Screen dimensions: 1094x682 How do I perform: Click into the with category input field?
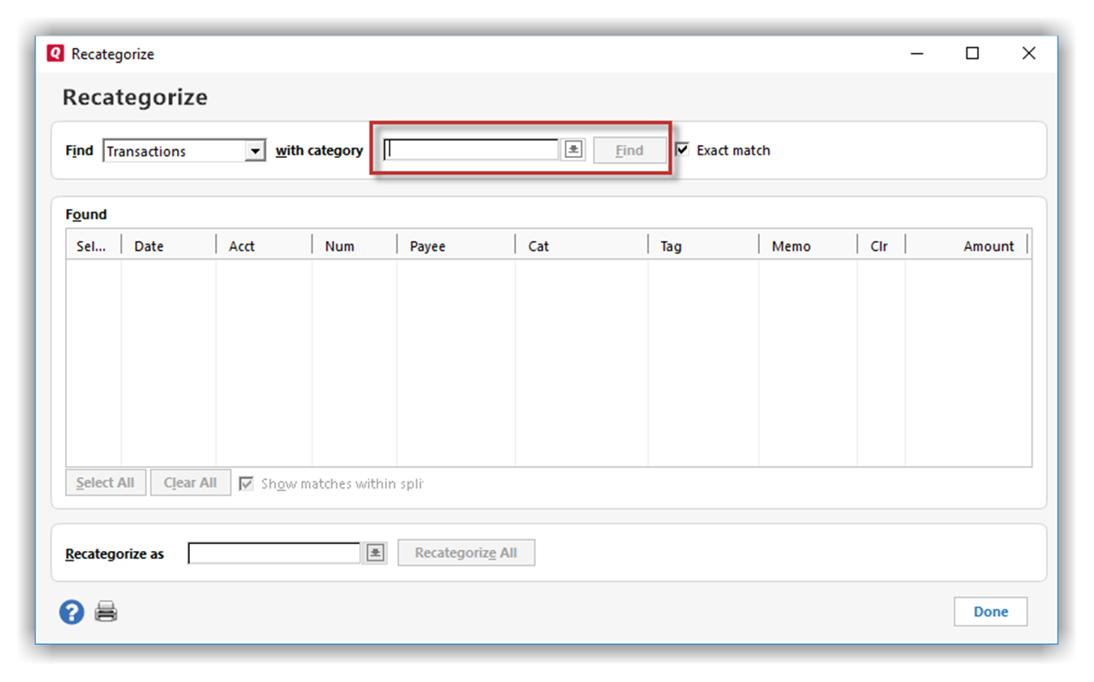(x=471, y=150)
